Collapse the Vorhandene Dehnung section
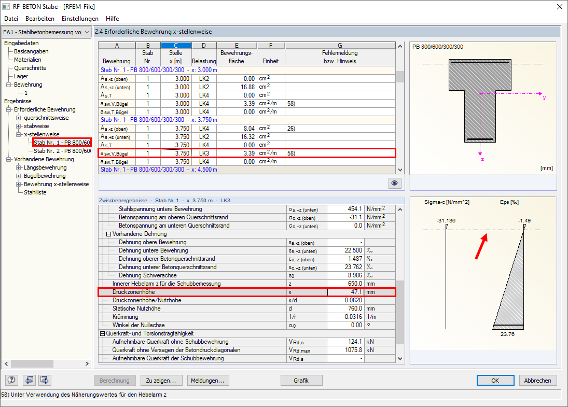This screenshot has width=568, height=407. tap(109, 233)
